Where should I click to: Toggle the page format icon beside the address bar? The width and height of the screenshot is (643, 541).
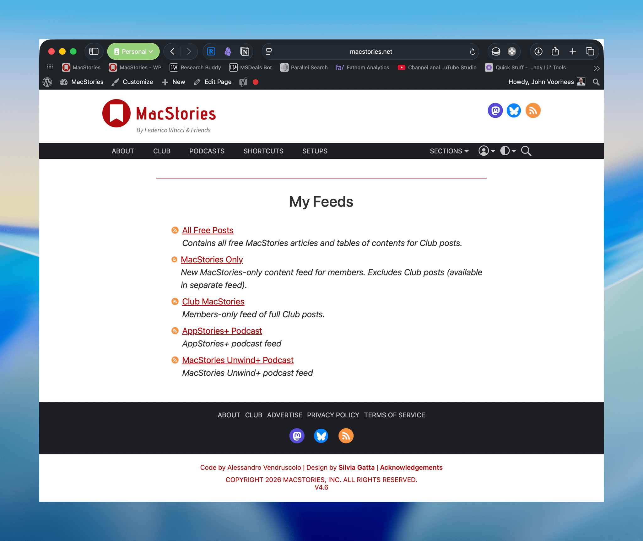tap(269, 51)
